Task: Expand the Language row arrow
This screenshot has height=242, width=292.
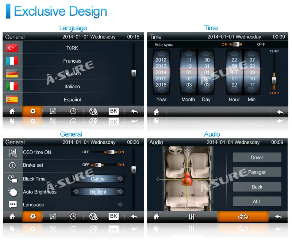Action: 120,205
